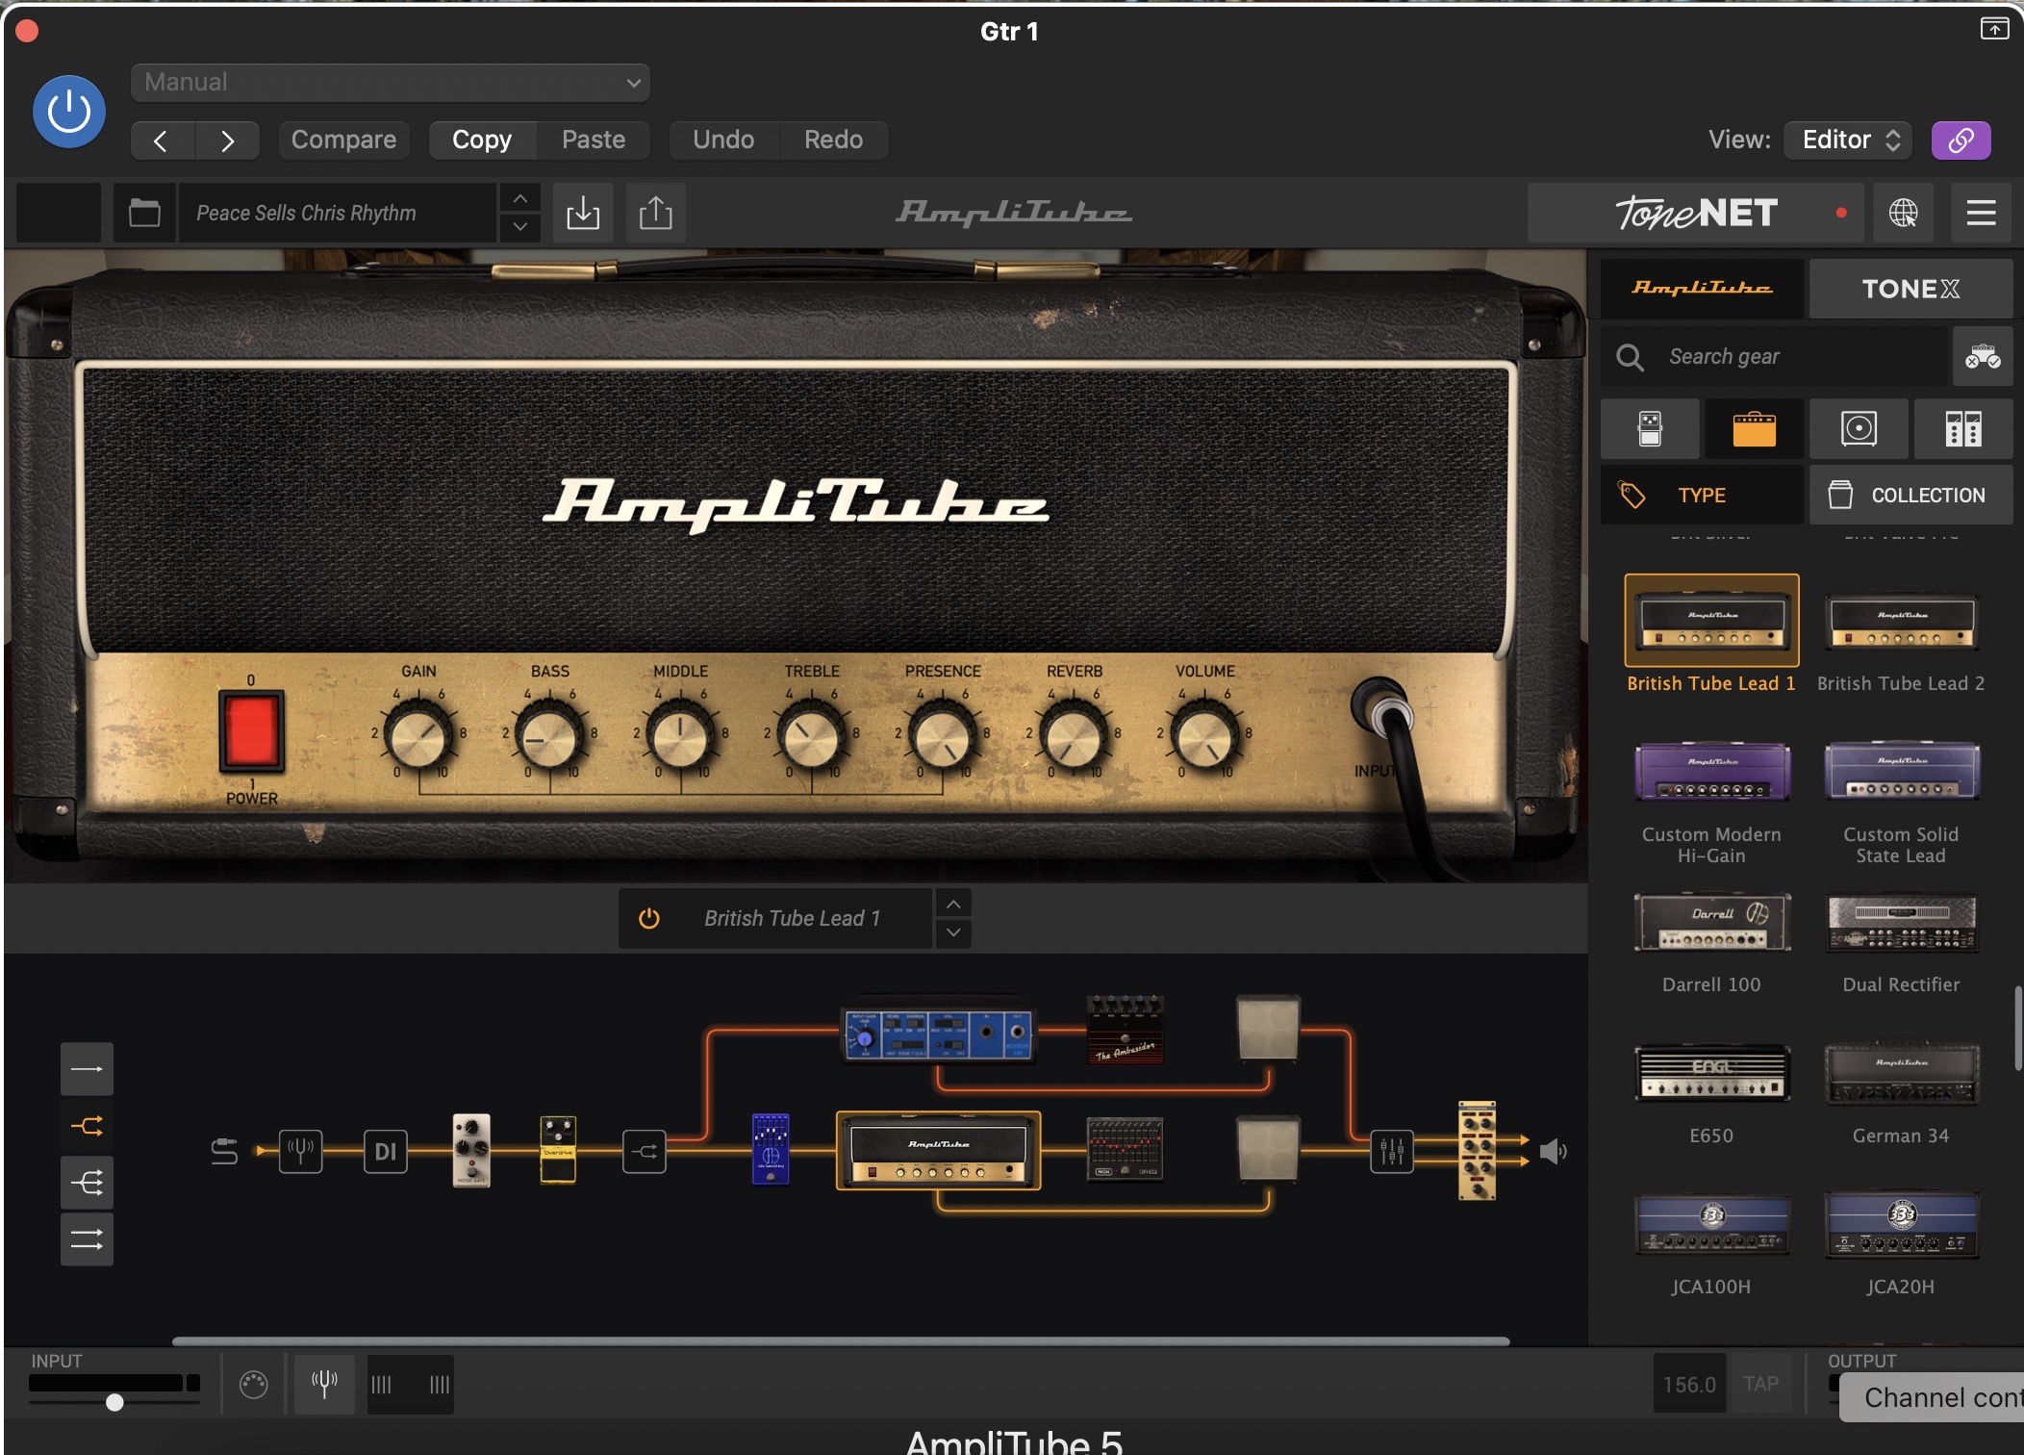Toggle British Tube Lead 1 power icon
Image resolution: width=2024 pixels, height=1455 pixels.
(x=649, y=919)
